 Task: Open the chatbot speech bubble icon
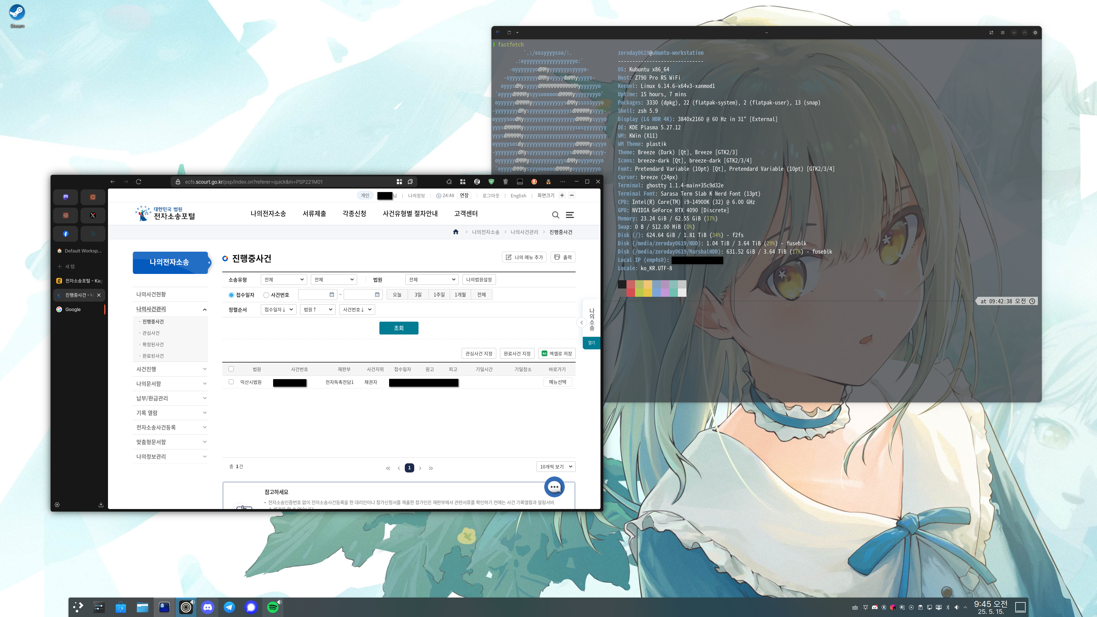pos(554,487)
